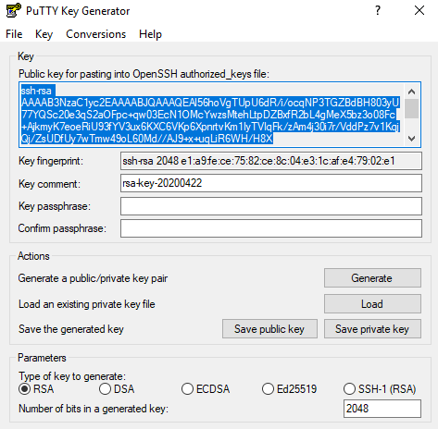Click the public key scrollbar thumb
438x429 pixels.
[x=411, y=108]
